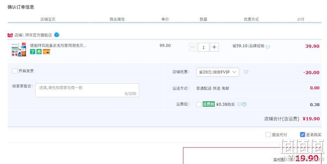Enable the 开具发票 invoice checkbox
Viewport: 327px width, 164px height.
point(15,71)
